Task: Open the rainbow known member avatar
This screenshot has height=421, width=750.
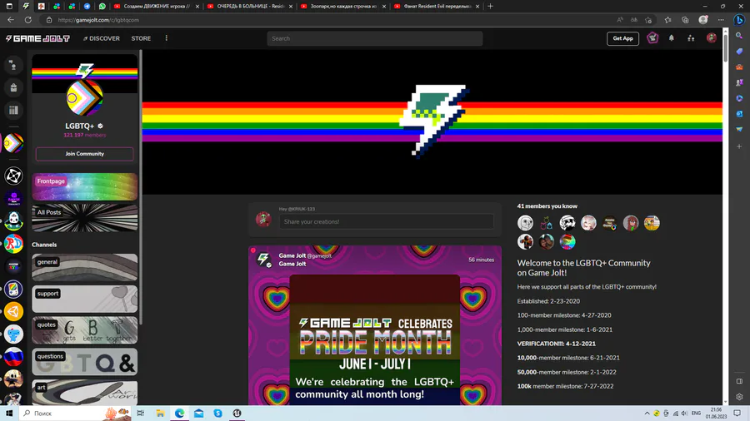Action: tap(567, 241)
